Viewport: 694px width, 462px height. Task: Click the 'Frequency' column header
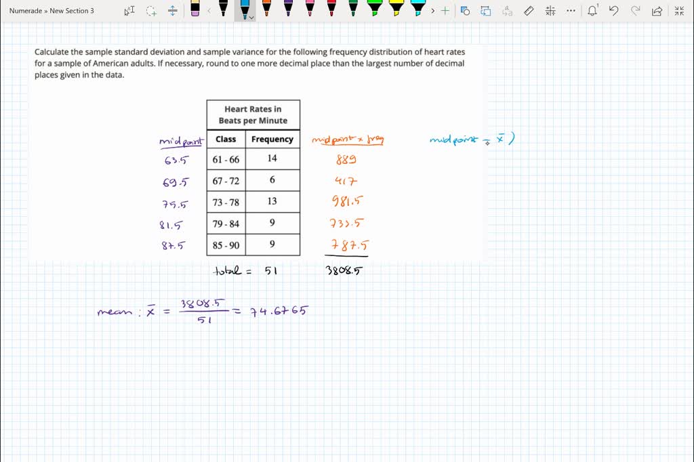(x=272, y=139)
